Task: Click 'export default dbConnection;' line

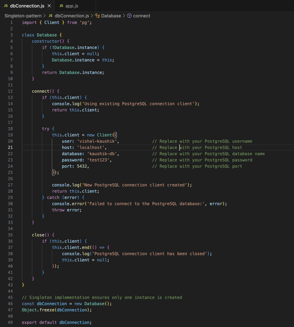Action: (57, 323)
